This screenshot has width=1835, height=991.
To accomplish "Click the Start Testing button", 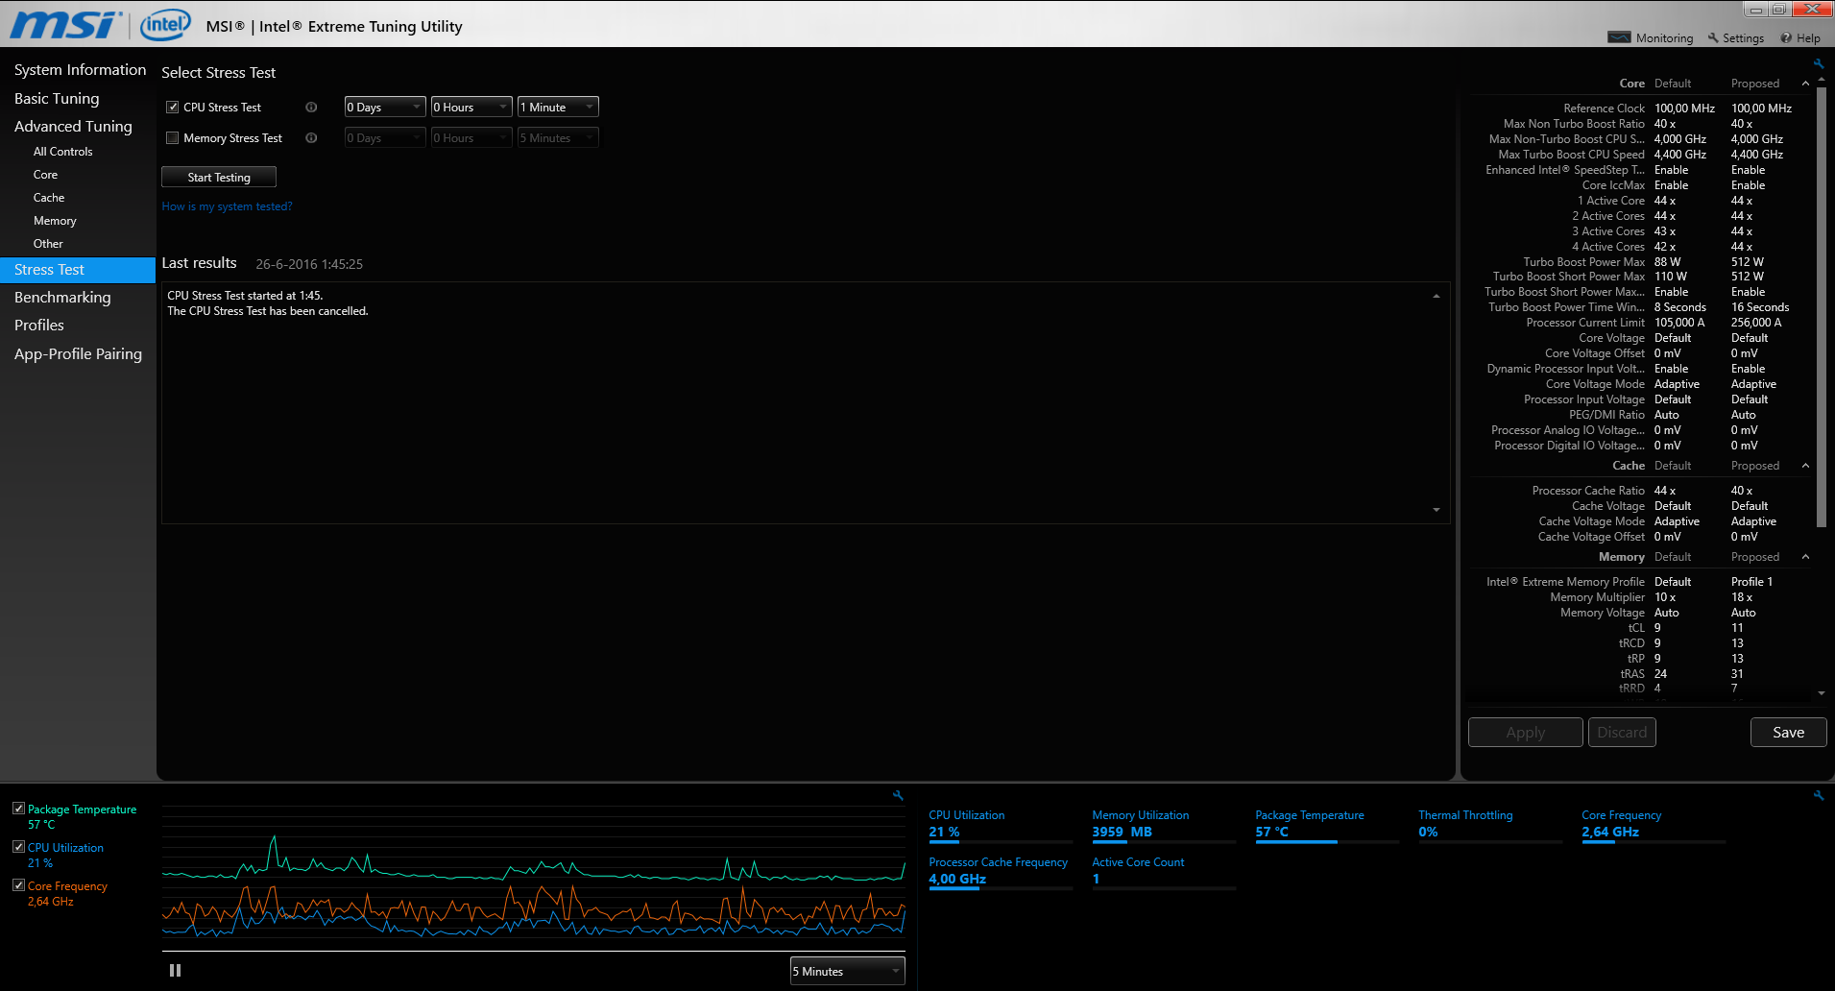I will [x=219, y=178].
